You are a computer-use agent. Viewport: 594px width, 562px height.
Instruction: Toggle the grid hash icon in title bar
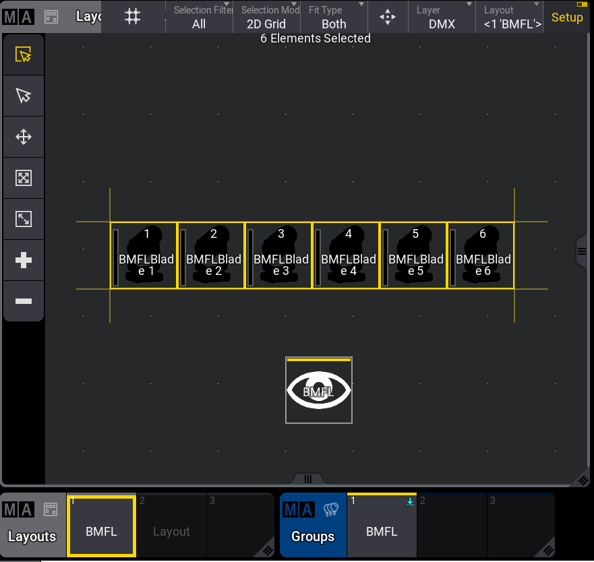(x=133, y=17)
